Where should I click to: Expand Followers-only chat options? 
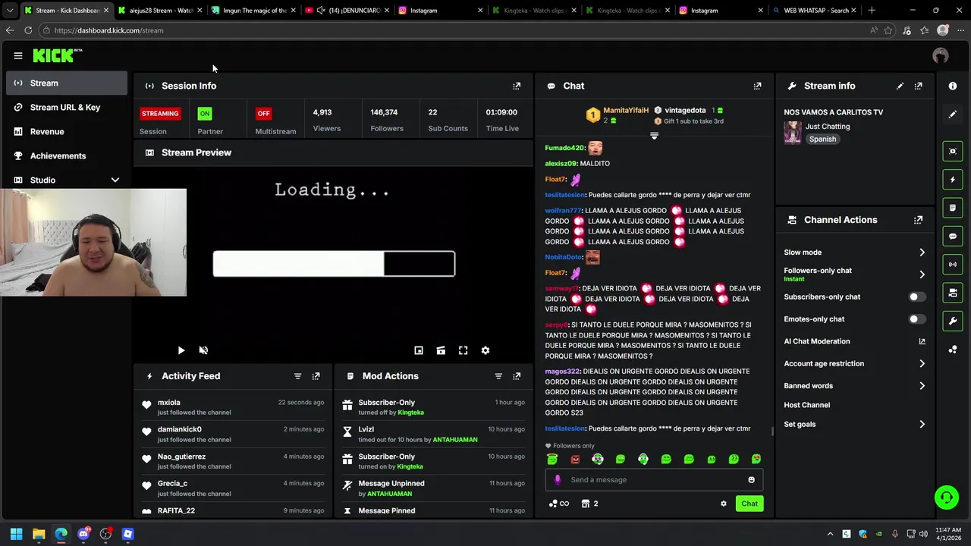point(922,275)
